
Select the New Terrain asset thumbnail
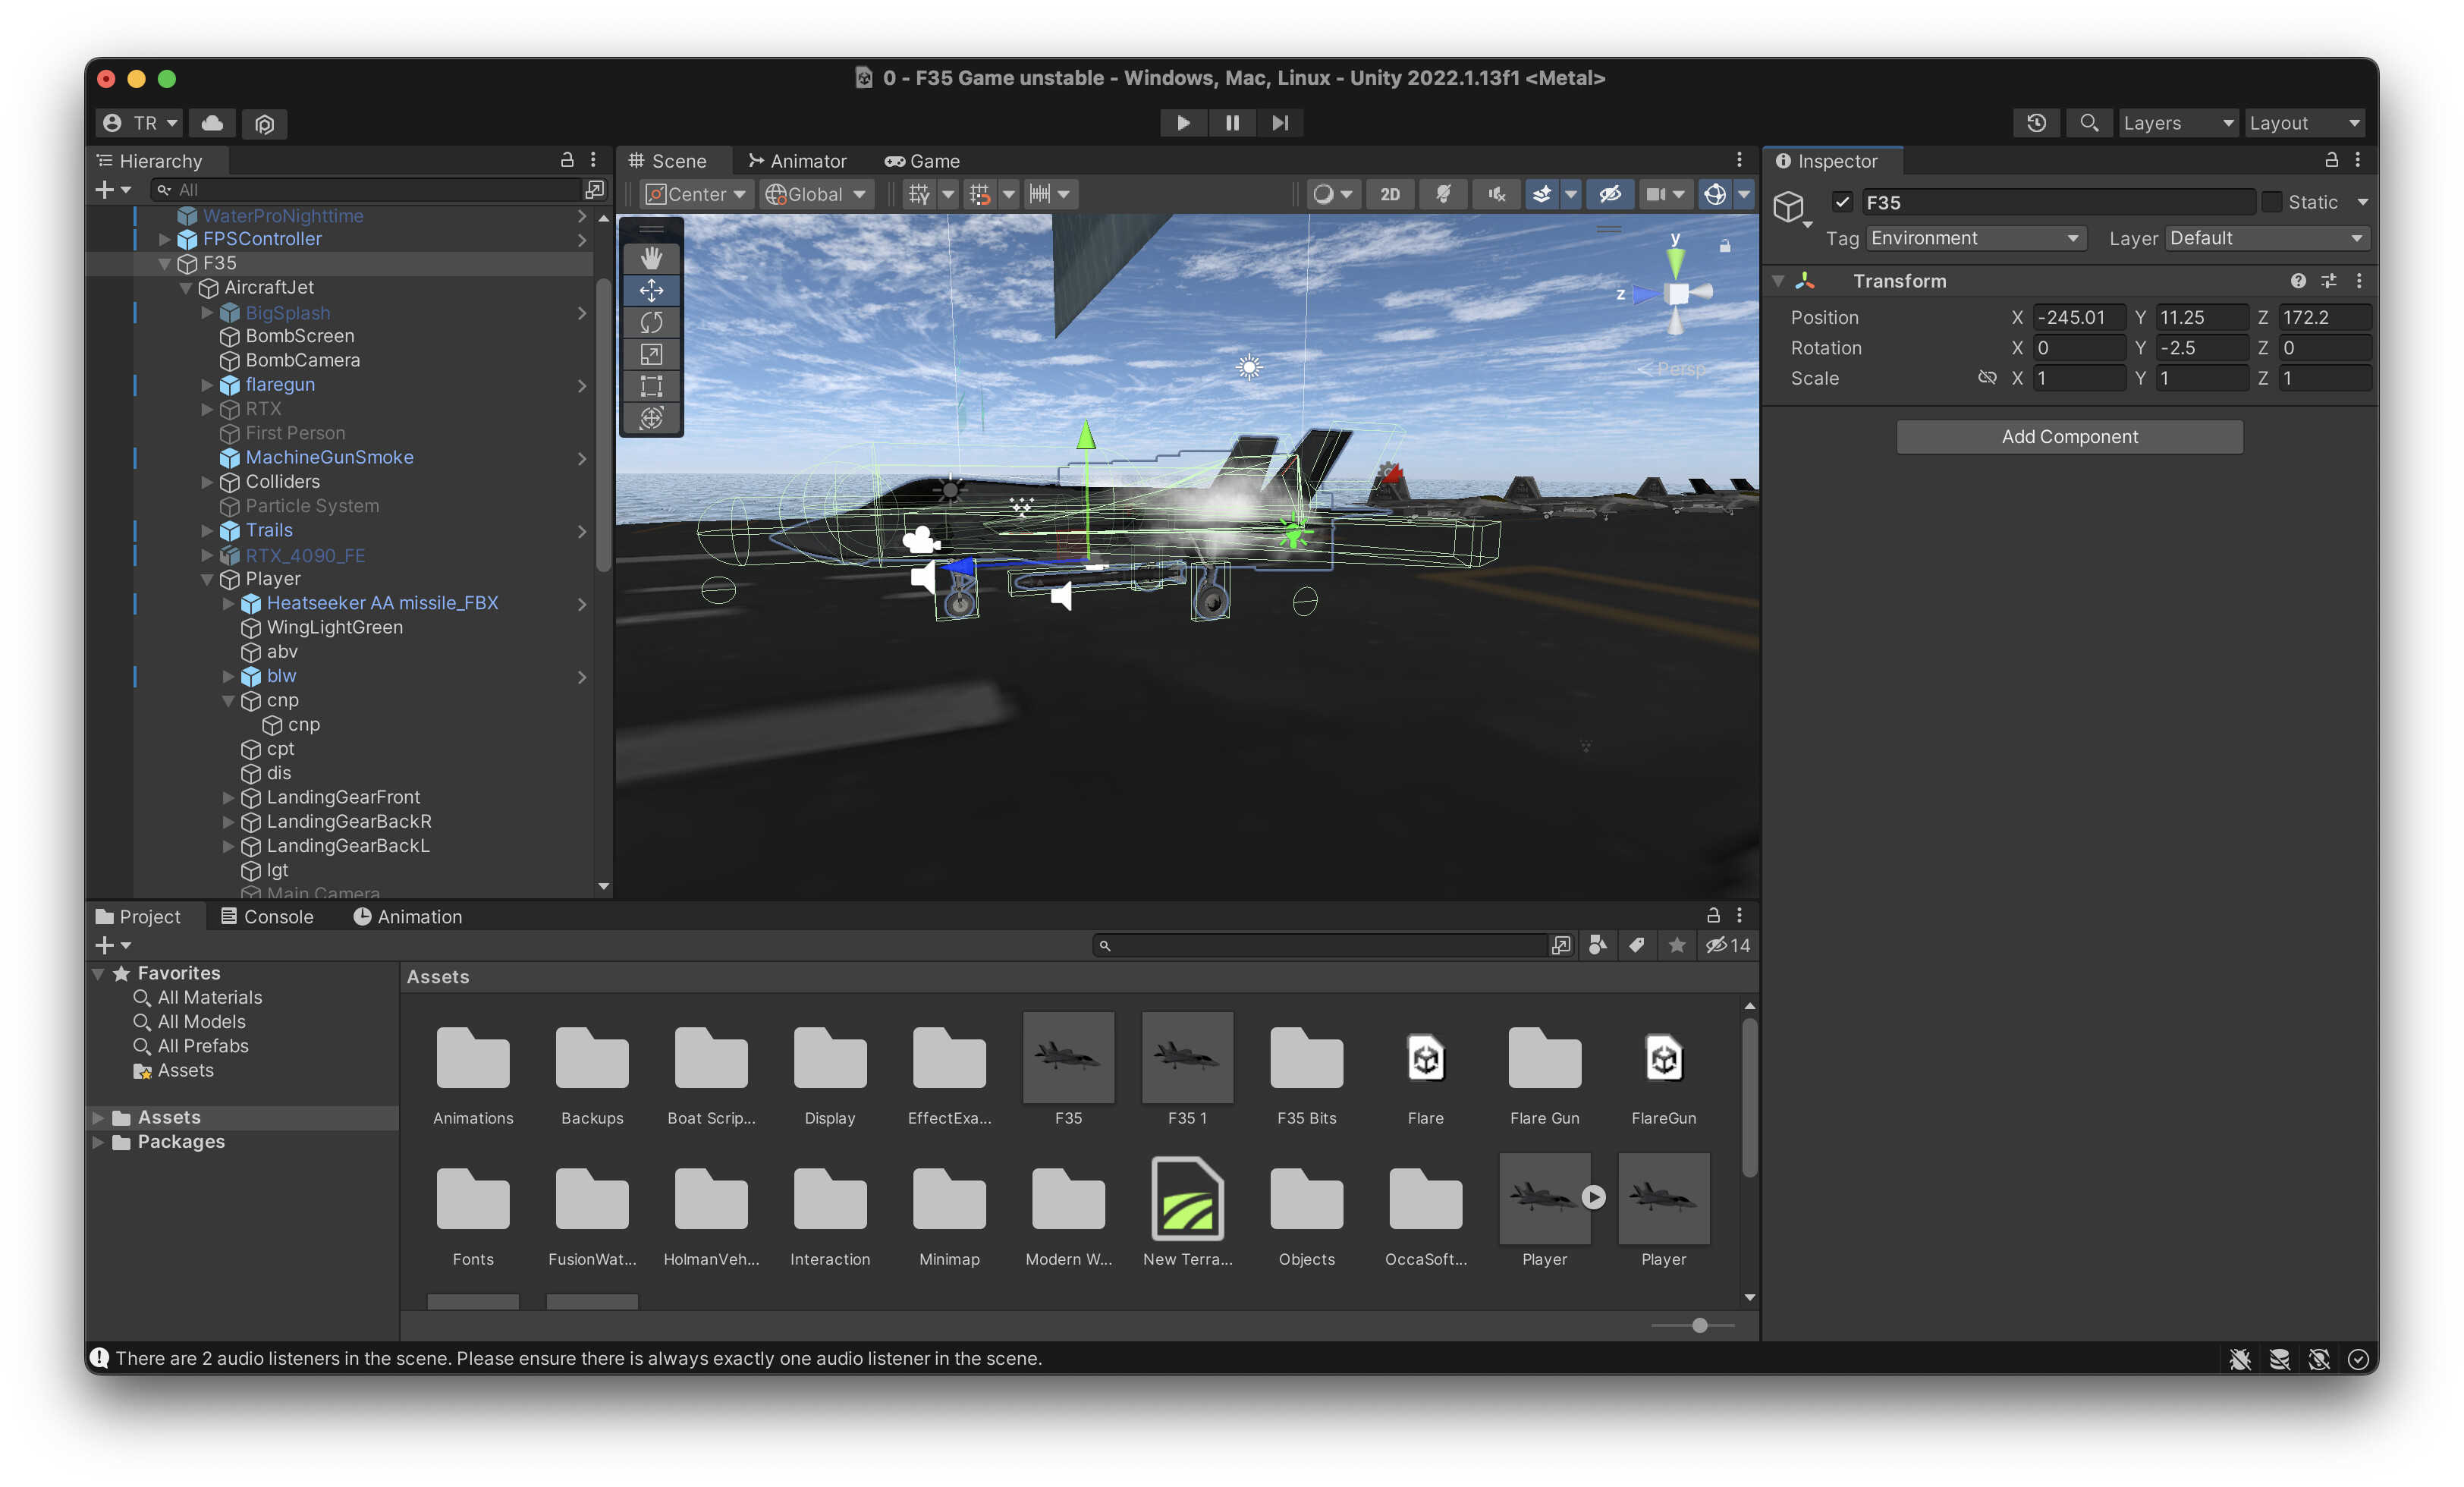click(1187, 1199)
